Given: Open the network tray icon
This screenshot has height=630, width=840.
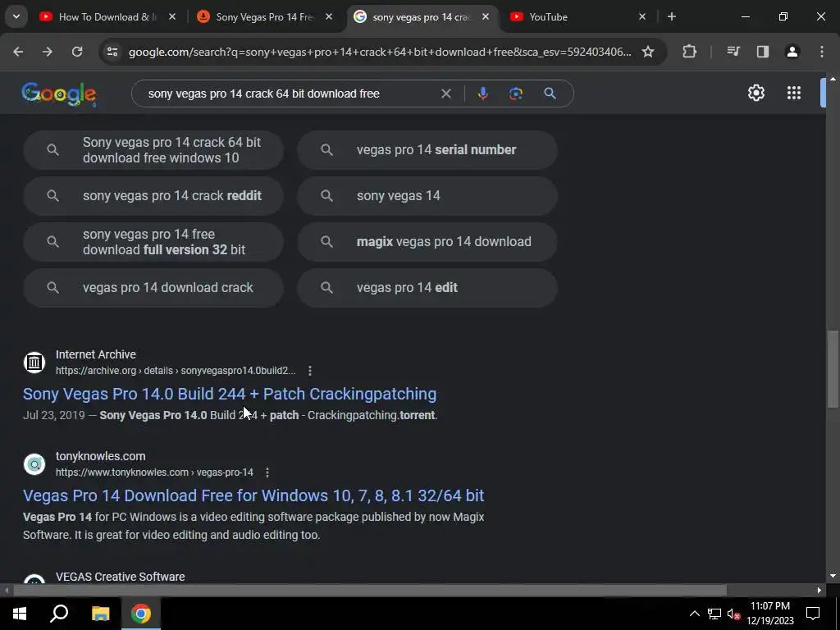Looking at the screenshot, I should tap(714, 614).
